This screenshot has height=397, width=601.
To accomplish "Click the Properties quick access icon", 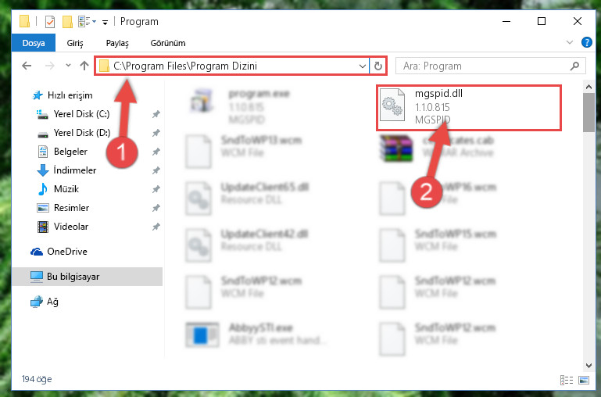I will (x=50, y=22).
